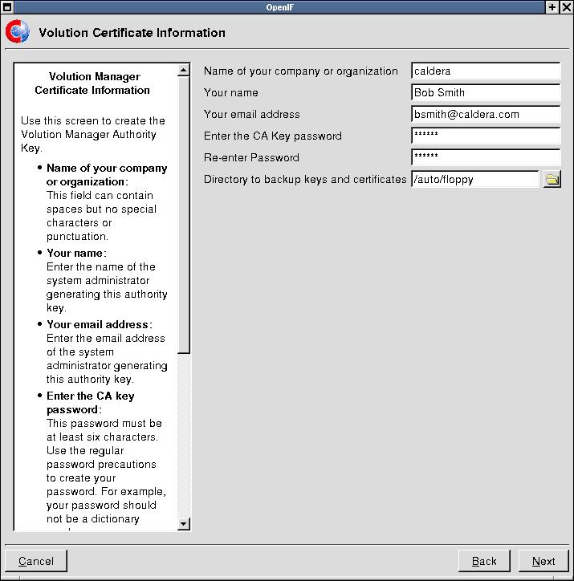Click the Re-enter Password field
574x581 pixels.
[485, 158]
